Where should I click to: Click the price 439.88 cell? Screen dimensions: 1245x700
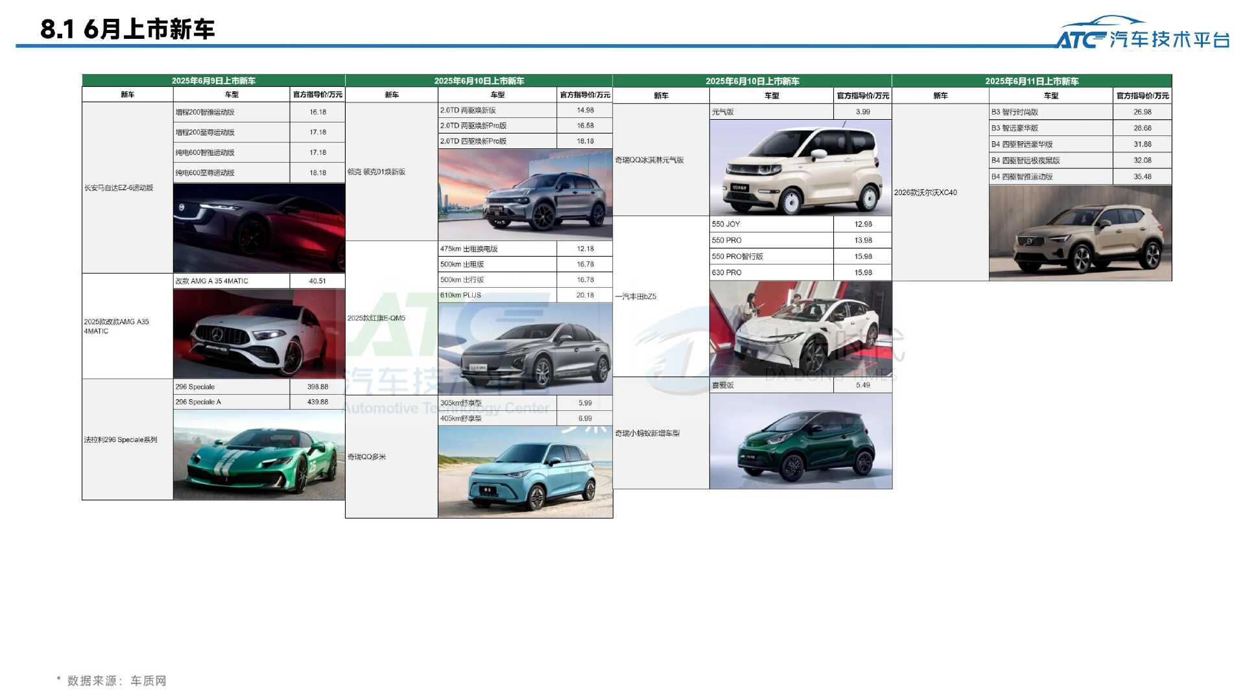pyautogui.click(x=317, y=402)
